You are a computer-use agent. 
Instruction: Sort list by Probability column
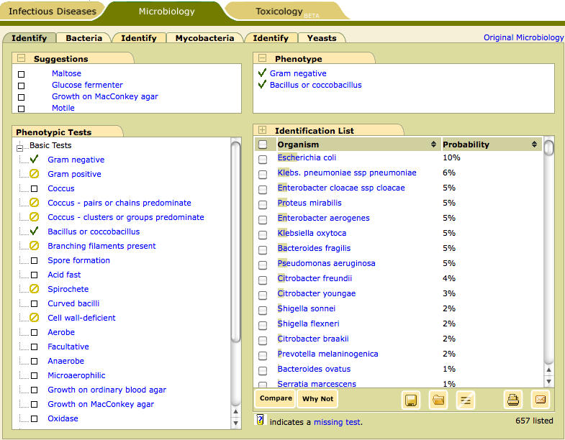(535, 145)
